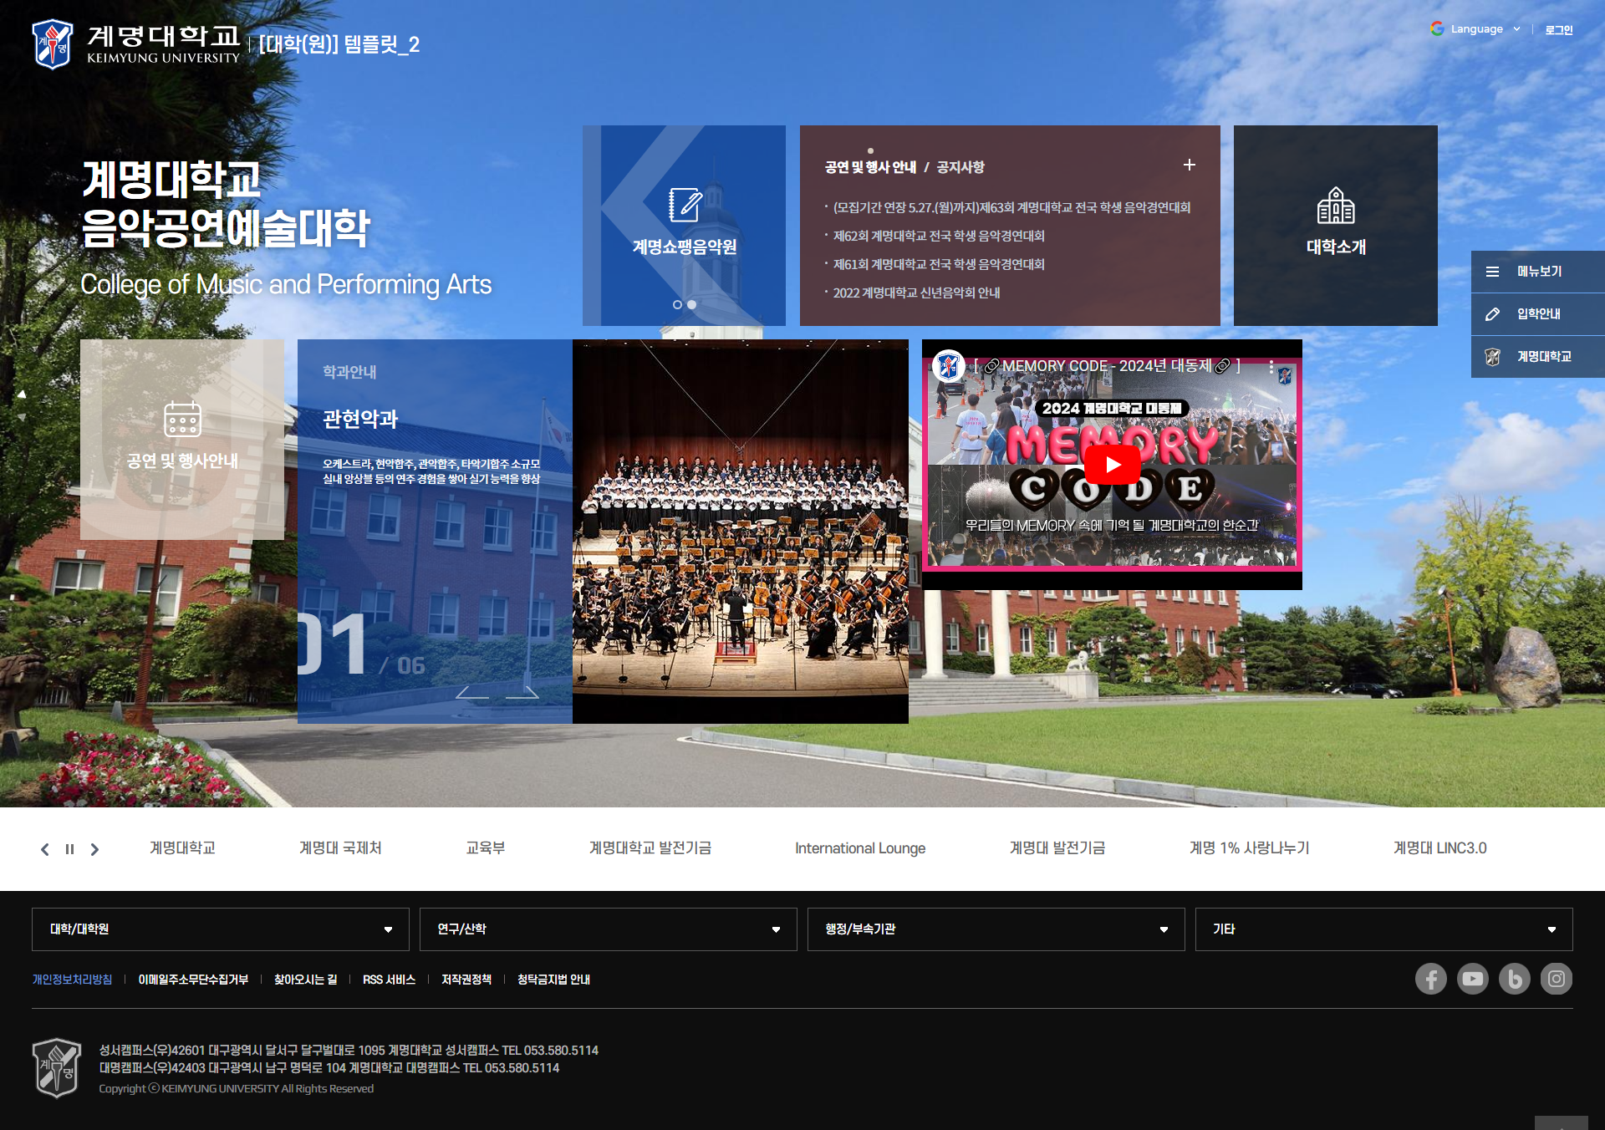Click the video channel avatar icon
1605x1130 pixels.
click(x=949, y=366)
